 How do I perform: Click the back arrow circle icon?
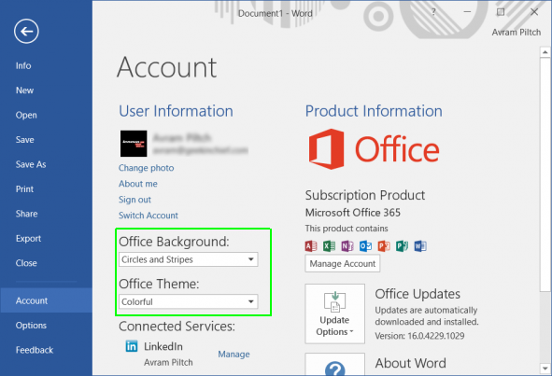coord(26,32)
